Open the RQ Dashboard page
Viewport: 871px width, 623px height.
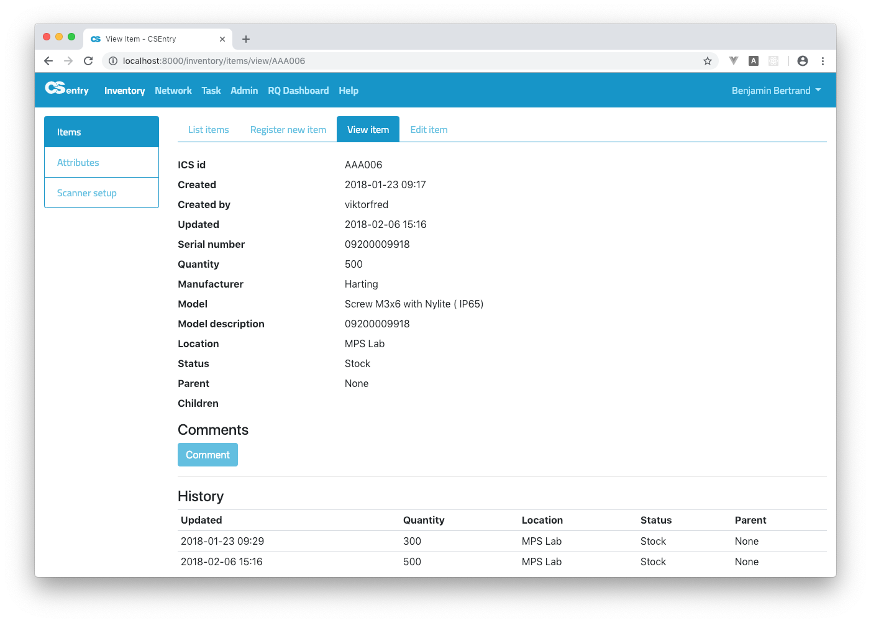tap(298, 91)
